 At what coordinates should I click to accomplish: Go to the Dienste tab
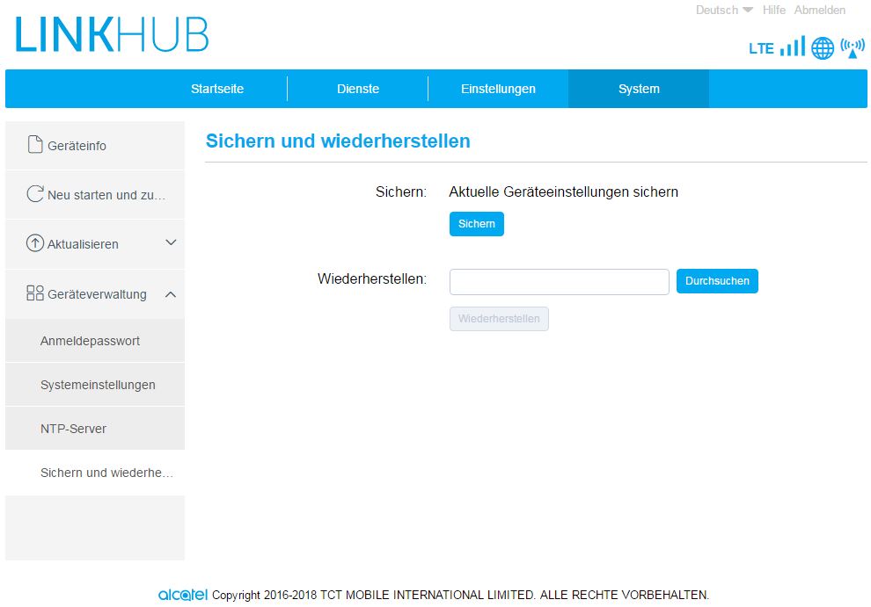tap(358, 89)
